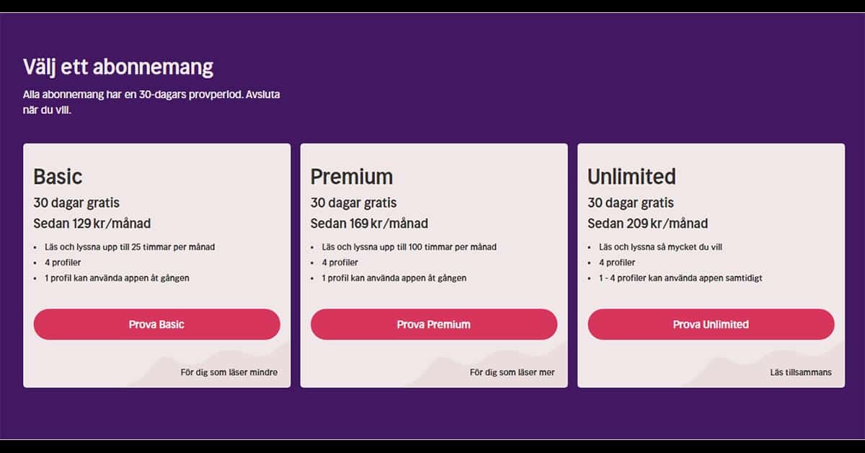Click the Prova Basic button
865x453 pixels.
156,325
